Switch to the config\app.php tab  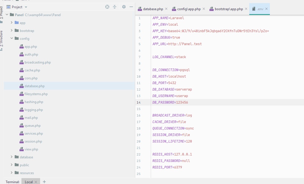189,9
